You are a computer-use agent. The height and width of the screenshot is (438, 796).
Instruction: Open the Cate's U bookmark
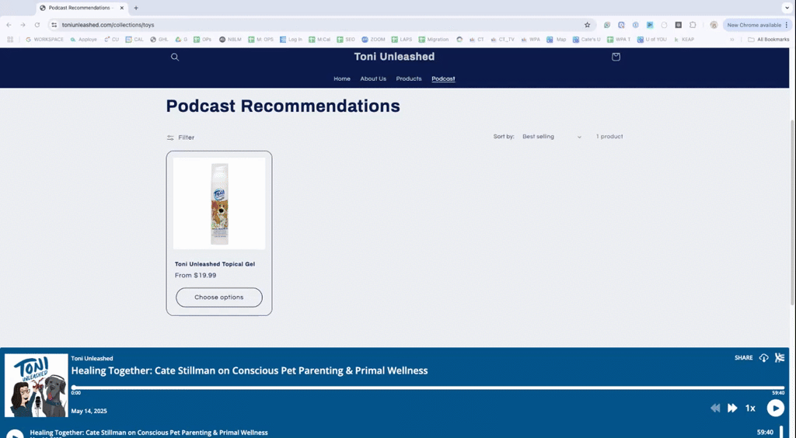(586, 40)
